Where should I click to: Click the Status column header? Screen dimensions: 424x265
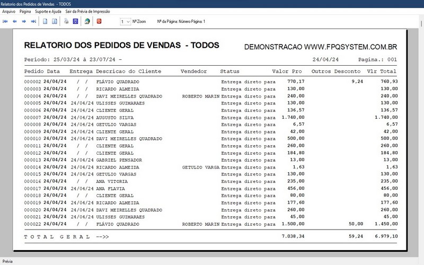(x=229, y=72)
